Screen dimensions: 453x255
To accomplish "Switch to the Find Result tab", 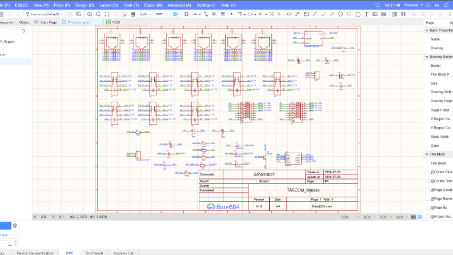I will 94,253.
